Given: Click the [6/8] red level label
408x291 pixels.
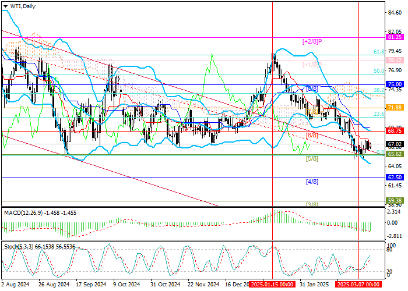Looking at the screenshot, I should pyautogui.click(x=312, y=135).
